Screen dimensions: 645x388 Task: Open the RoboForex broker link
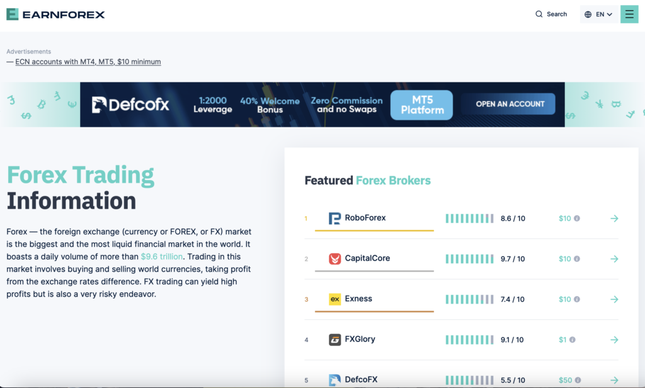pos(365,218)
